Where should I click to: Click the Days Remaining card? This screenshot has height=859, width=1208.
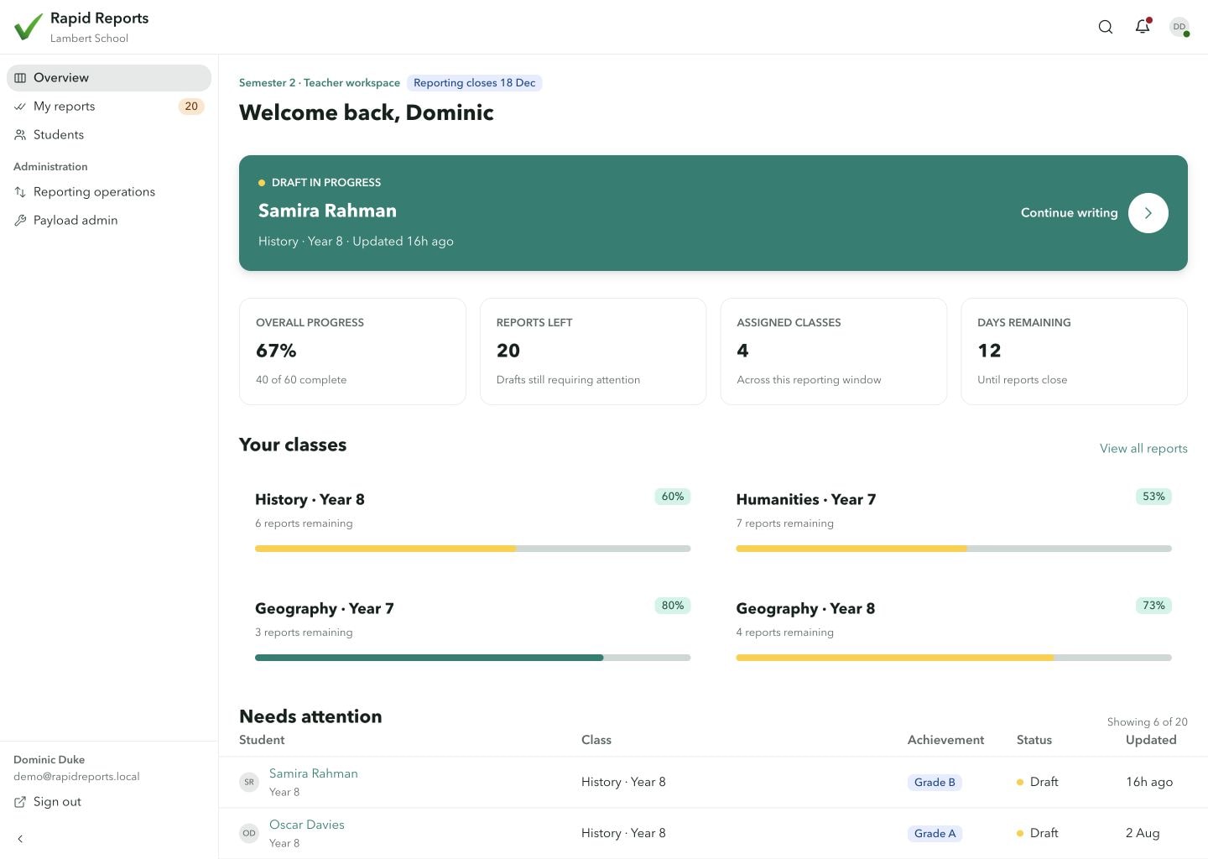tap(1074, 351)
